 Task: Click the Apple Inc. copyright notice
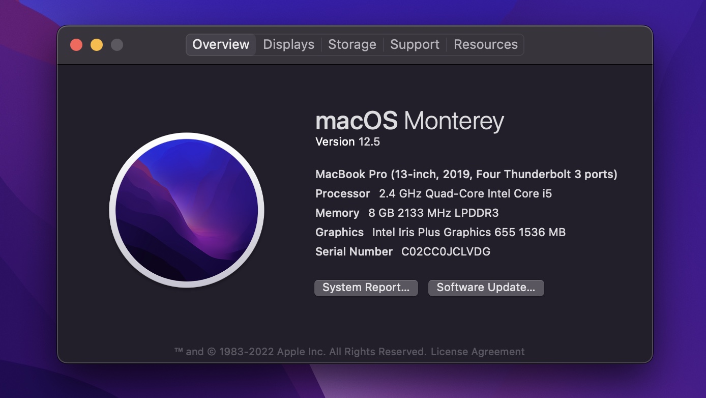pos(301,352)
